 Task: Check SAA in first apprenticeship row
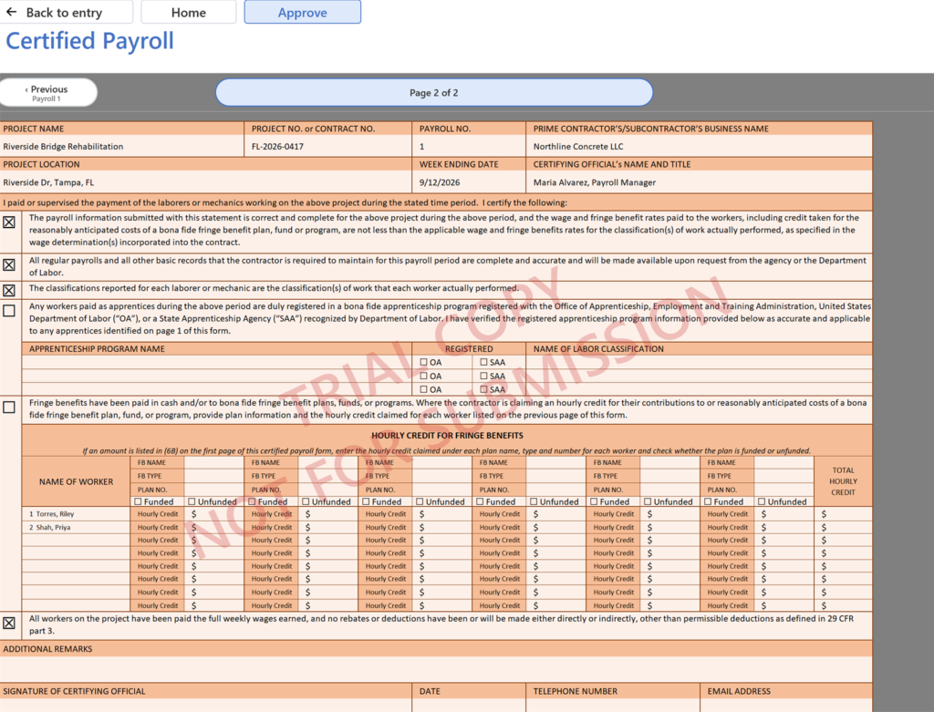[x=483, y=362]
